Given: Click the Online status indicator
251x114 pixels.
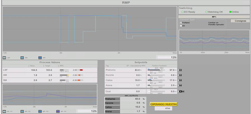Looking at the screenshot, I should pos(230,12).
